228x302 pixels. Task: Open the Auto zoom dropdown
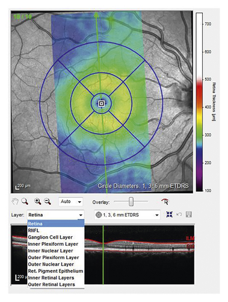click(x=70, y=202)
